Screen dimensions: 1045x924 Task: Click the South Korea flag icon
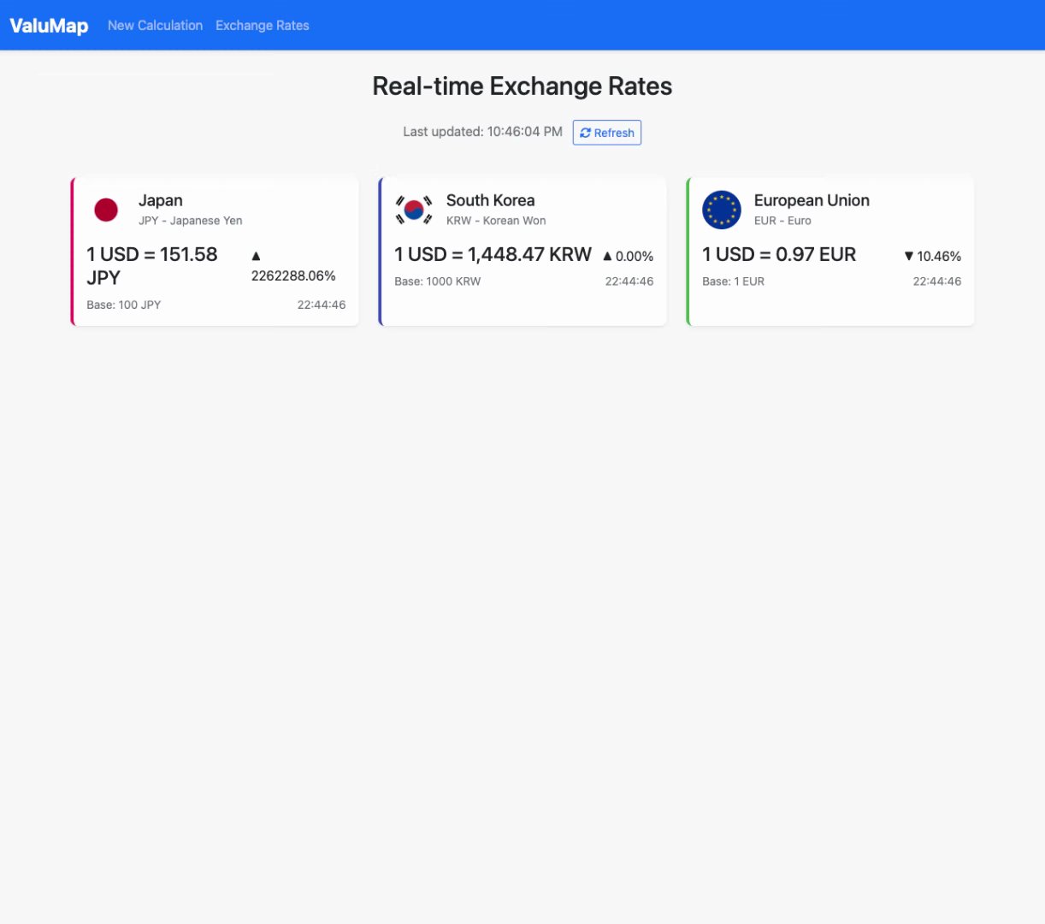[414, 210]
